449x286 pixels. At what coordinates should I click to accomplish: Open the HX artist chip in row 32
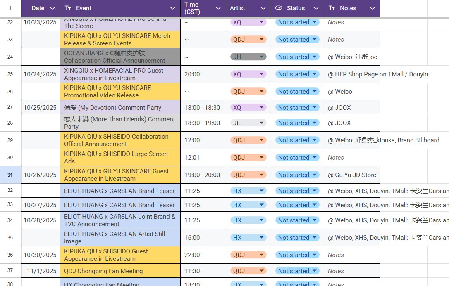pyautogui.click(x=248, y=191)
